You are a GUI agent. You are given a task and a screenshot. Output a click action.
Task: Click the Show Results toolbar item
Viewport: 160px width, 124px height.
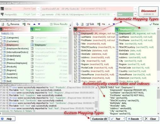tap(59, 24)
